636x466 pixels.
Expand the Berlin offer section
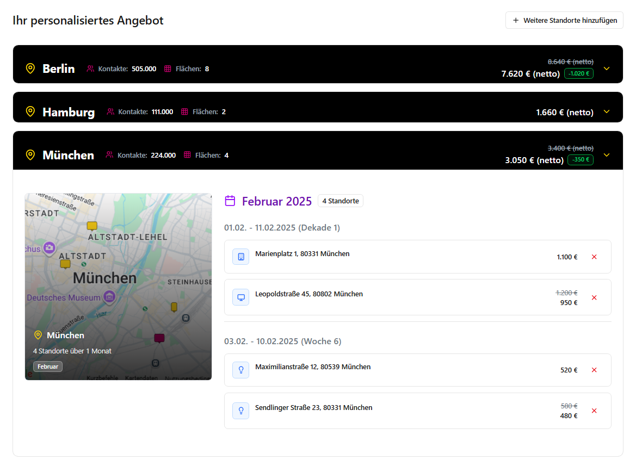click(607, 69)
